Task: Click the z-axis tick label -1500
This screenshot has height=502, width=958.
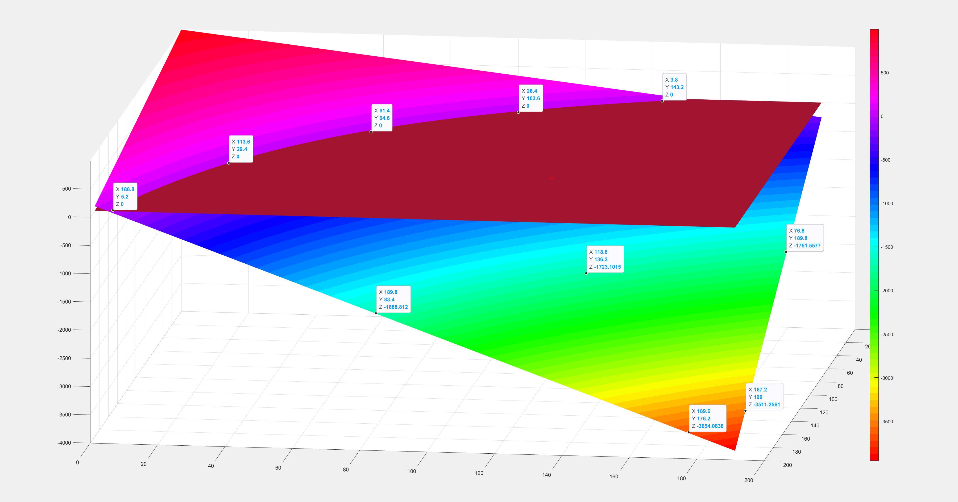Action: (64, 302)
